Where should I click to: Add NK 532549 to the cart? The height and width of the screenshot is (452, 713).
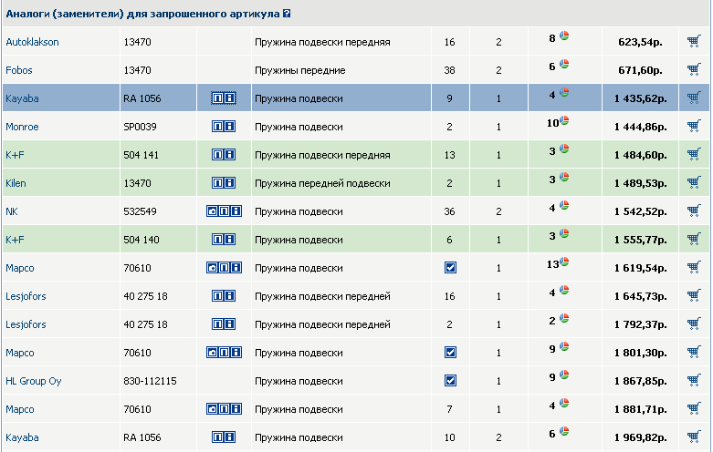694,211
